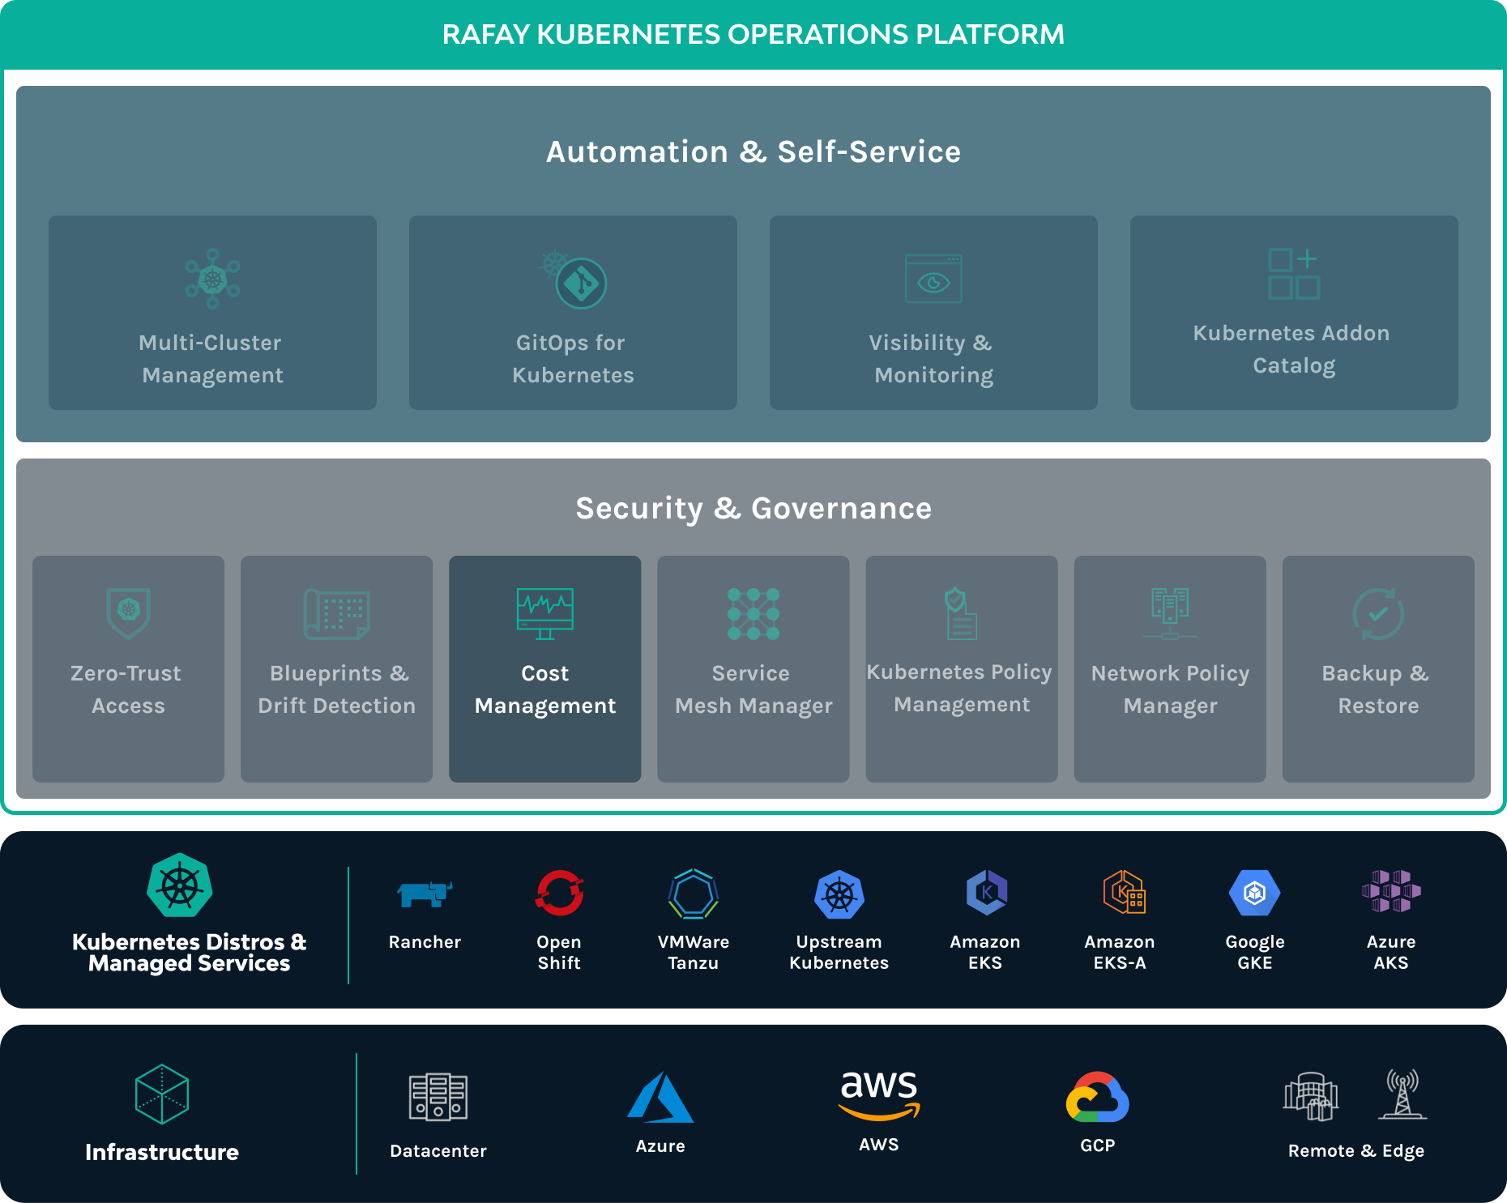Click the Kubernetes Policy Management icon

pos(961,613)
